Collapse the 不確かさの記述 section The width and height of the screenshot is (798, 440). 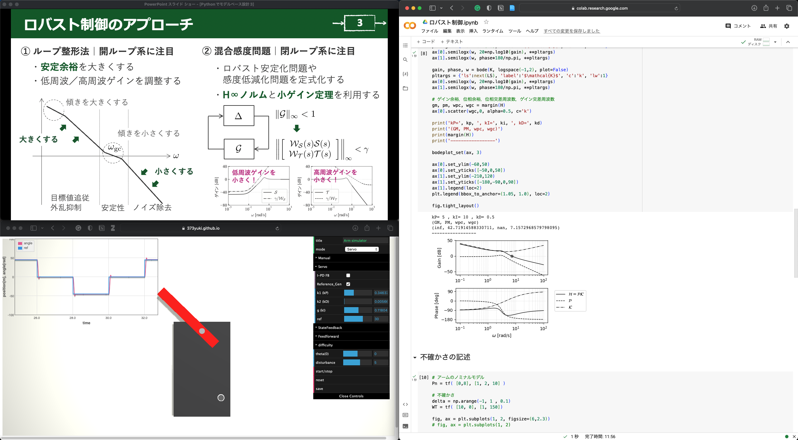415,358
